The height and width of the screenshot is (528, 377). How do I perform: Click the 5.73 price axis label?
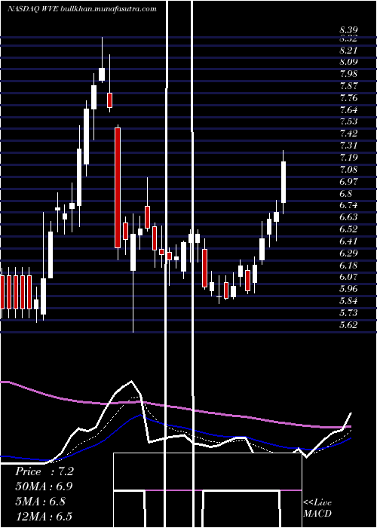click(x=348, y=313)
